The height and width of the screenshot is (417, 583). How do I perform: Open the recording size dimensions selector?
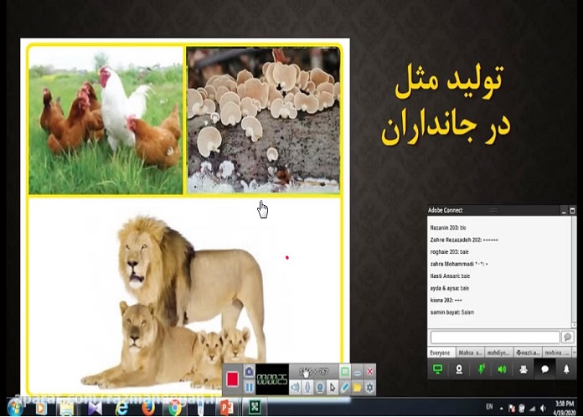tap(314, 371)
